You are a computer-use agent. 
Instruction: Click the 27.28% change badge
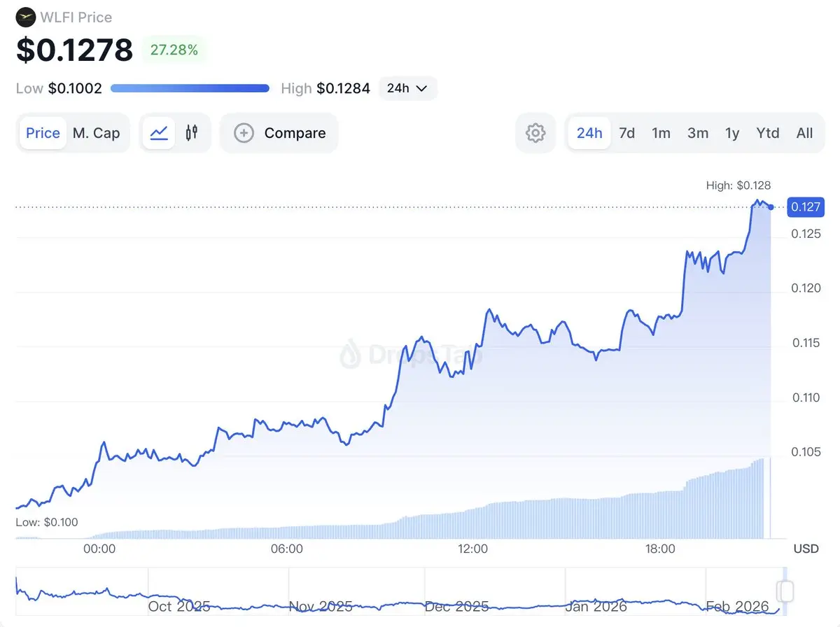(174, 50)
